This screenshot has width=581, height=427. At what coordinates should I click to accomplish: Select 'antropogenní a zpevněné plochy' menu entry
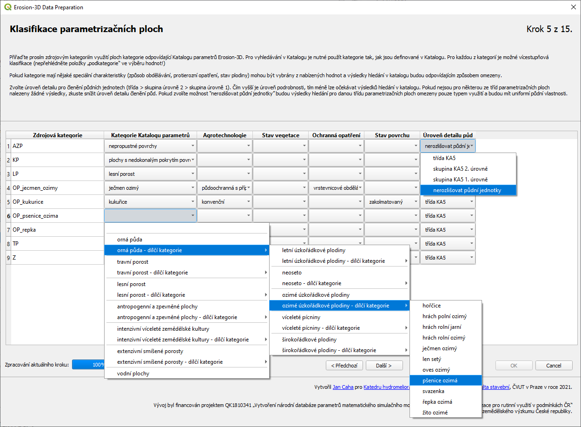click(187, 307)
